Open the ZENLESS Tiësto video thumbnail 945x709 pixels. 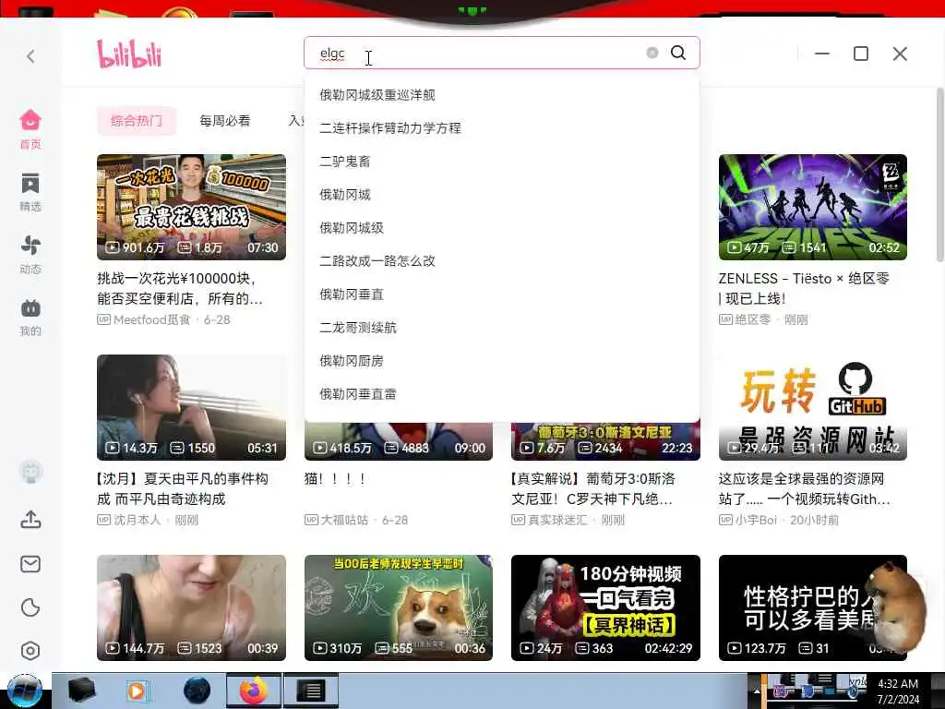click(x=812, y=207)
